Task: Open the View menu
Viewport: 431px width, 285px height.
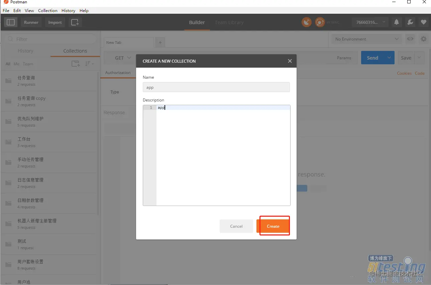Action: 29,10
